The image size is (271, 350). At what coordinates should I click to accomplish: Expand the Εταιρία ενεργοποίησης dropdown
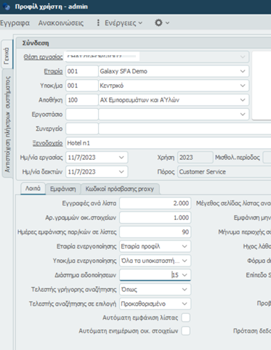(x=185, y=246)
